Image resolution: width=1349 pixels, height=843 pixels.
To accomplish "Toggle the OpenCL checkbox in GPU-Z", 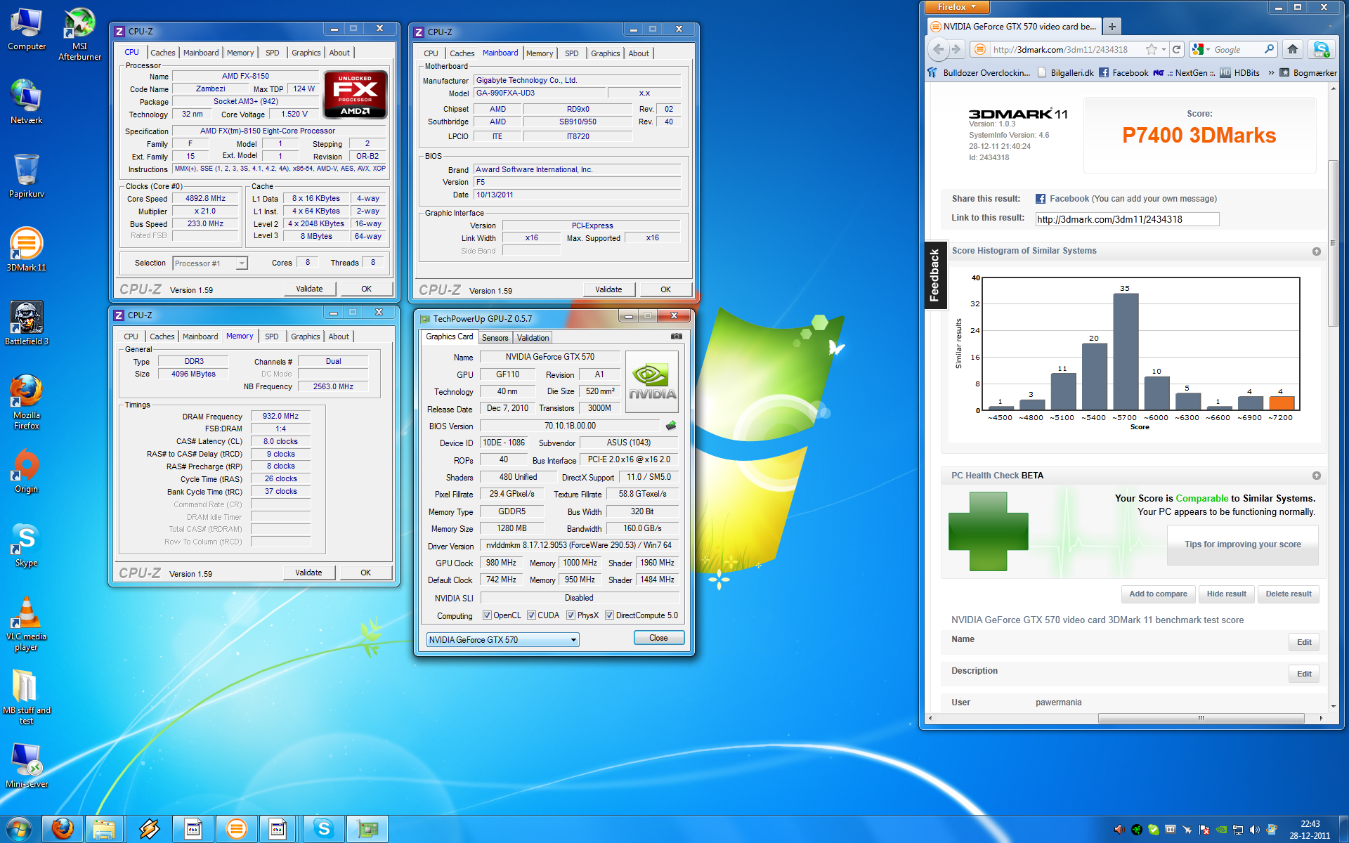I will [x=487, y=615].
